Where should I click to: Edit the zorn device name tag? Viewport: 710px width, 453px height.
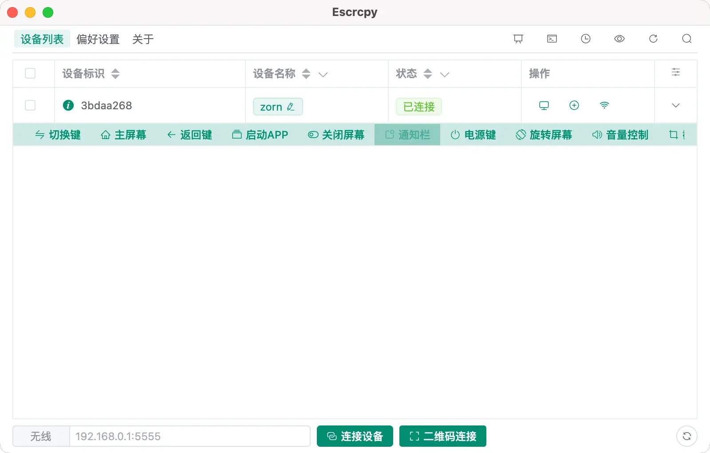tap(278, 107)
